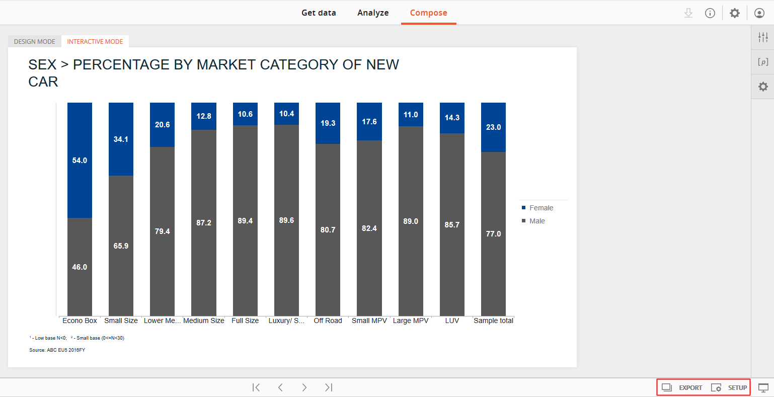Click the chart title text
Screen dimensions: 774x397
(214, 73)
